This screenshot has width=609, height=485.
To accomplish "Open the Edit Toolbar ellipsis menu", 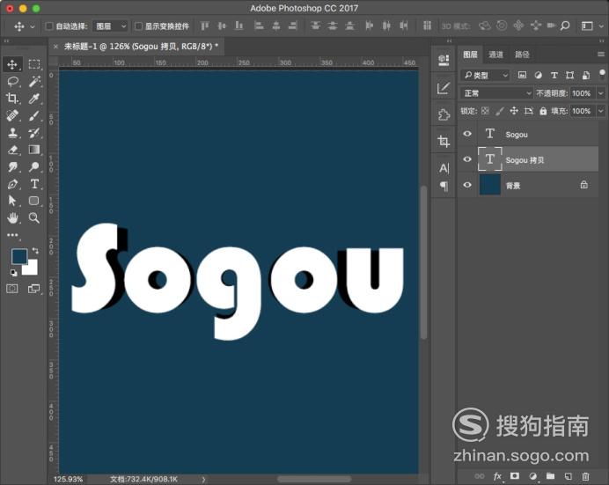I will tap(12, 235).
